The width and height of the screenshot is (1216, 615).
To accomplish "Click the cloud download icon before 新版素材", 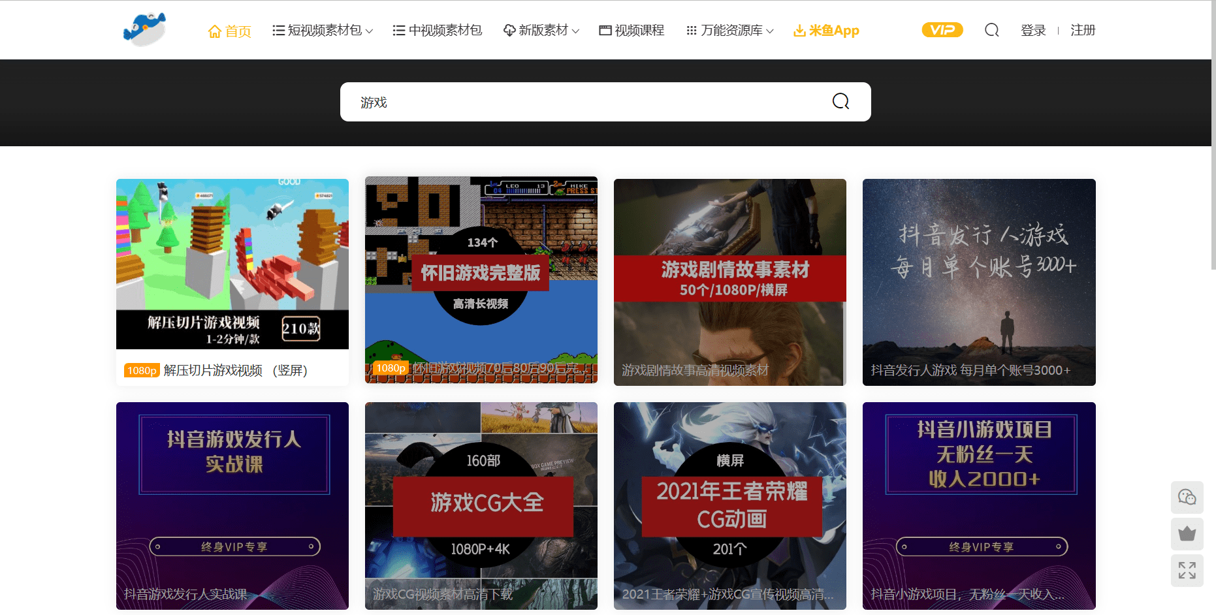I will click(x=509, y=30).
